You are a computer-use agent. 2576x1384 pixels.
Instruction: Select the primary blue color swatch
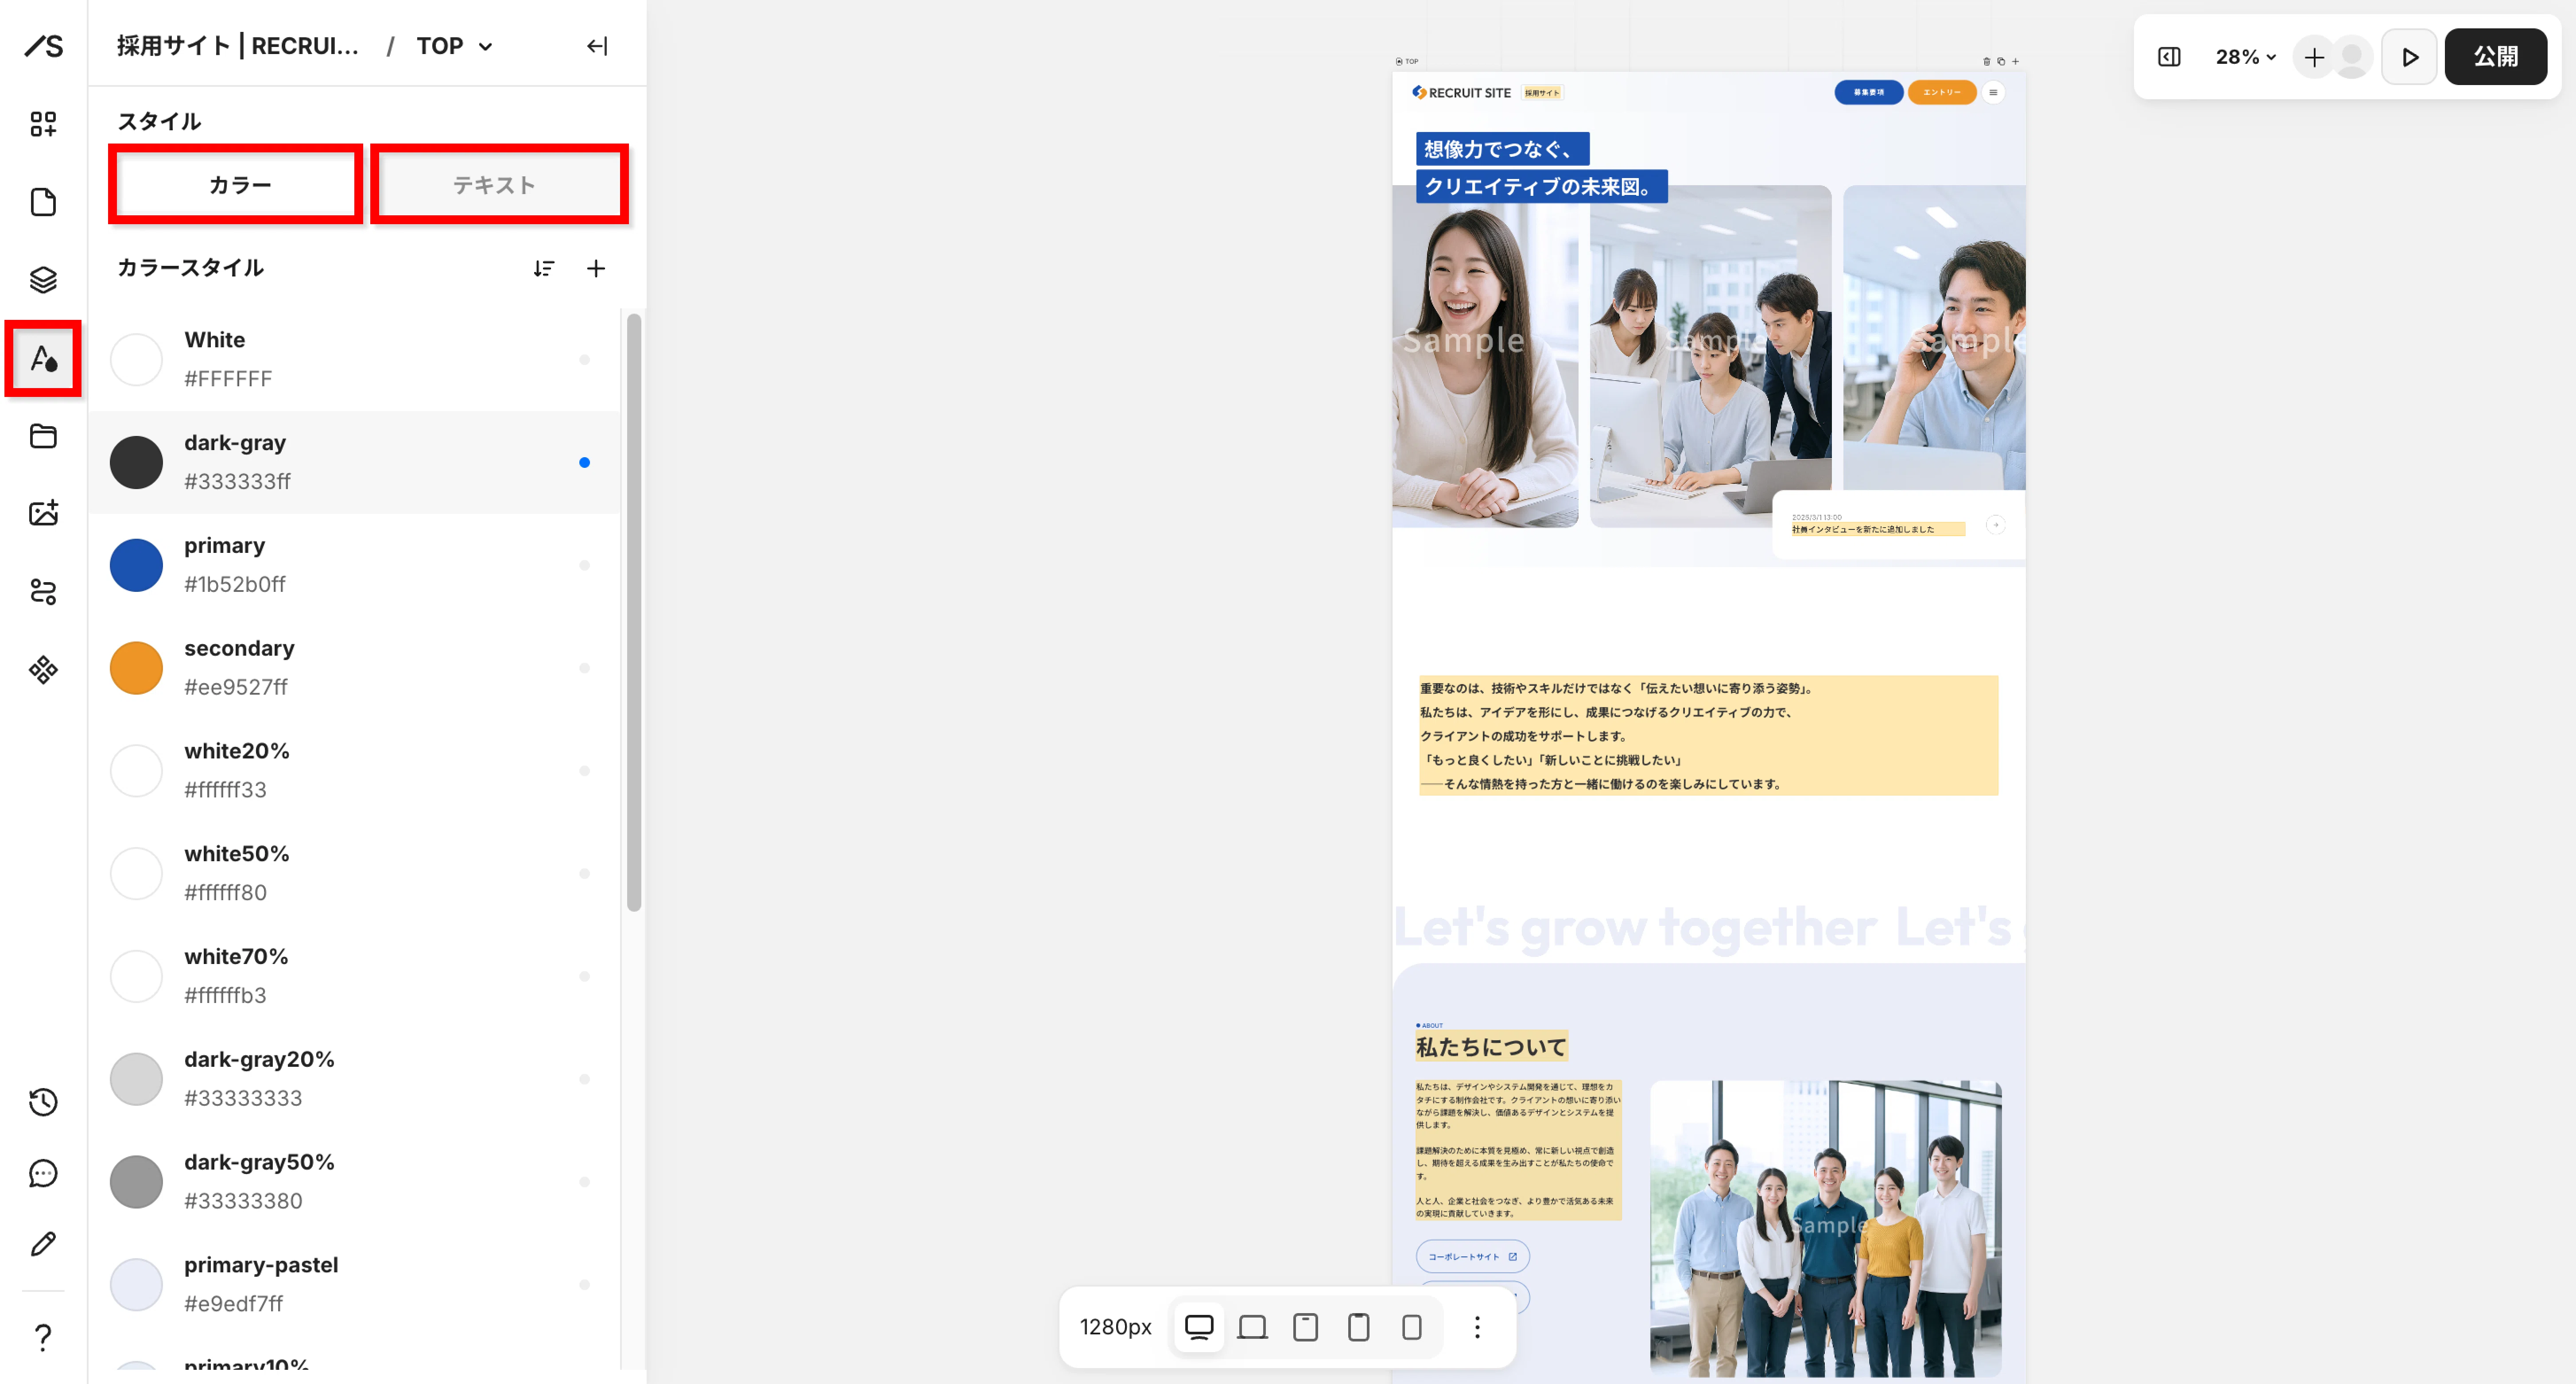click(136, 565)
